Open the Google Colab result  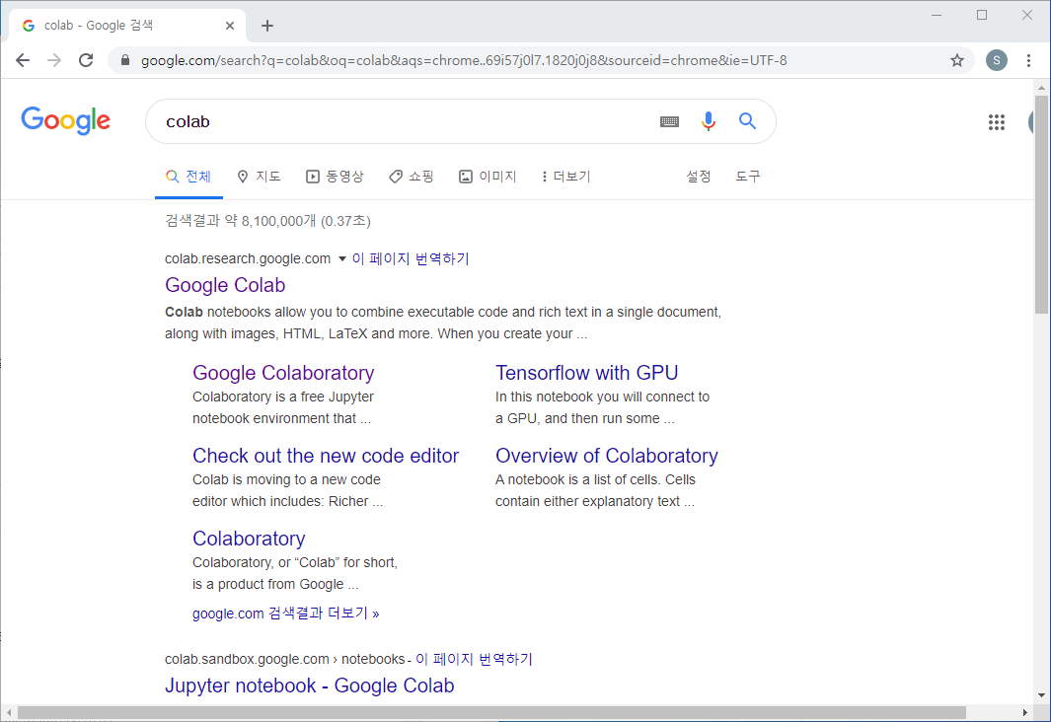point(225,285)
